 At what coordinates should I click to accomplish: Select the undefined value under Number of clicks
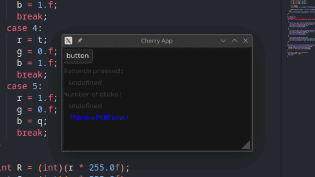pyautogui.click(x=85, y=106)
